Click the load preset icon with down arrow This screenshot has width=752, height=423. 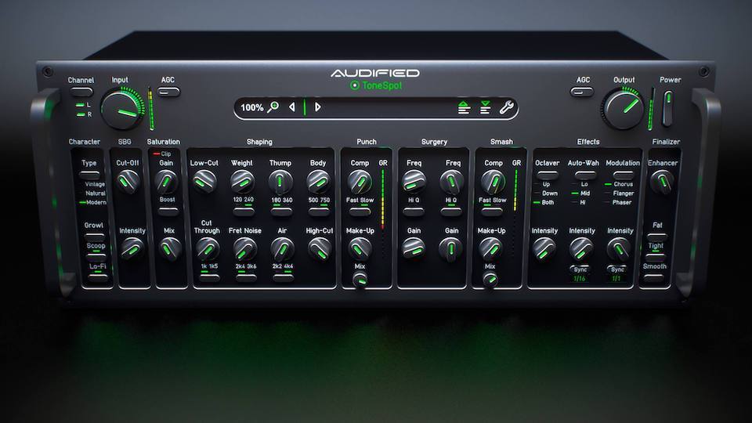485,107
